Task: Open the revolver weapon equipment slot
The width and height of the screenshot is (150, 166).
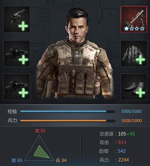Action: 16,19
